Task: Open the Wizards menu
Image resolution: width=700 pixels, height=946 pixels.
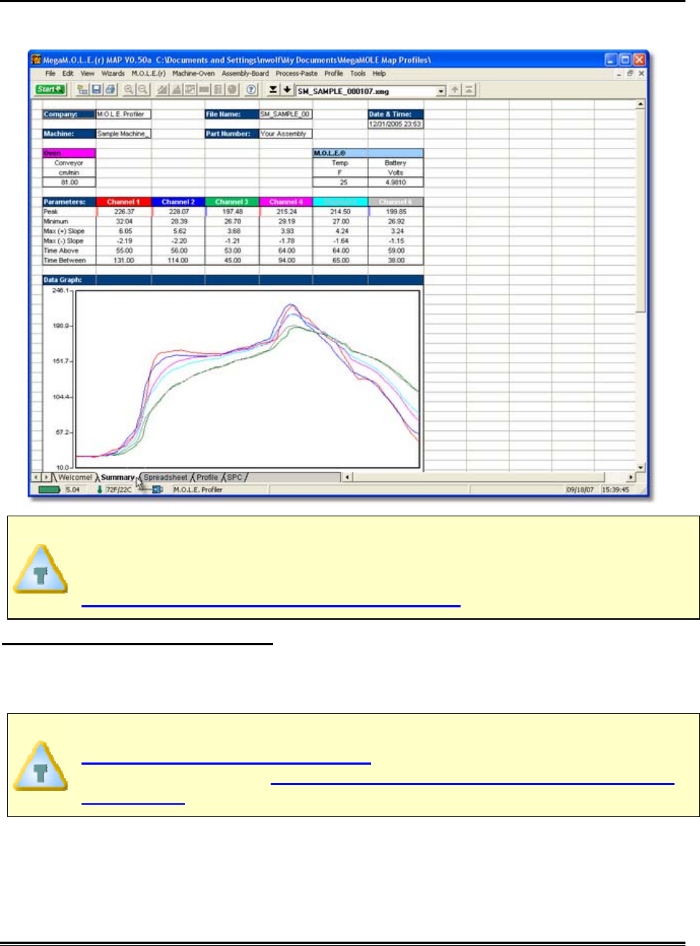Action: point(113,74)
